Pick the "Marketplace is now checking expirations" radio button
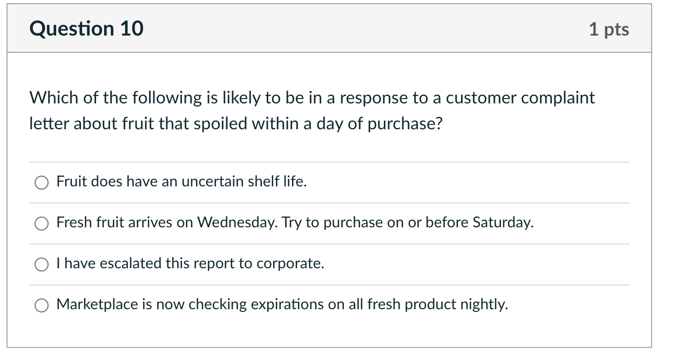This screenshot has width=677, height=362. (42, 305)
